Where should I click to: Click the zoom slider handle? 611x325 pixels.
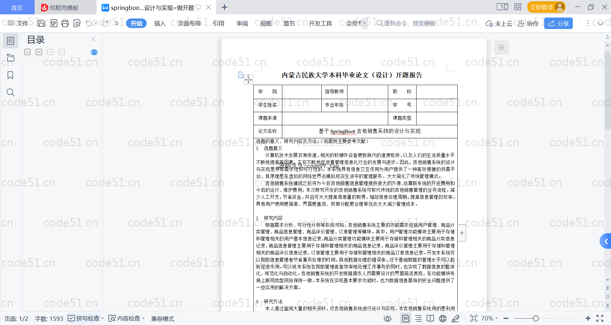pos(536,318)
